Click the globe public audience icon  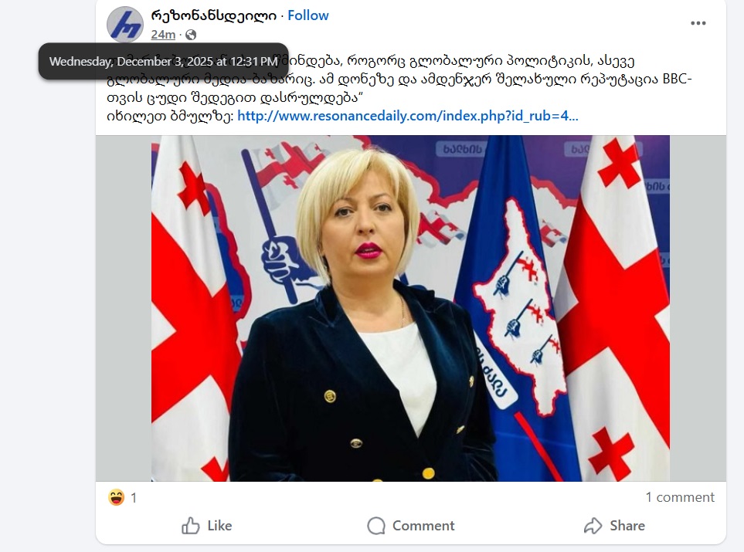[x=191, y=35]
